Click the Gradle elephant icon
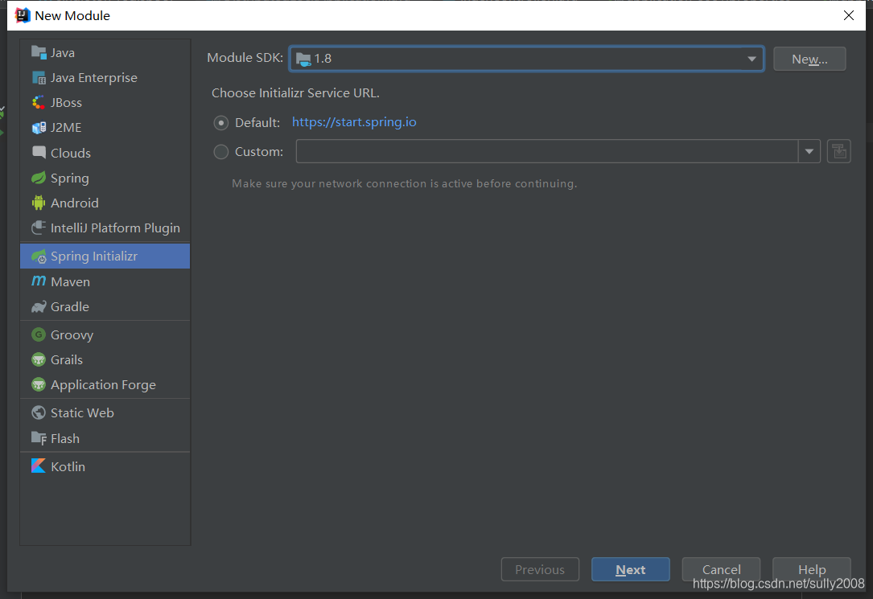 [39, 306]
